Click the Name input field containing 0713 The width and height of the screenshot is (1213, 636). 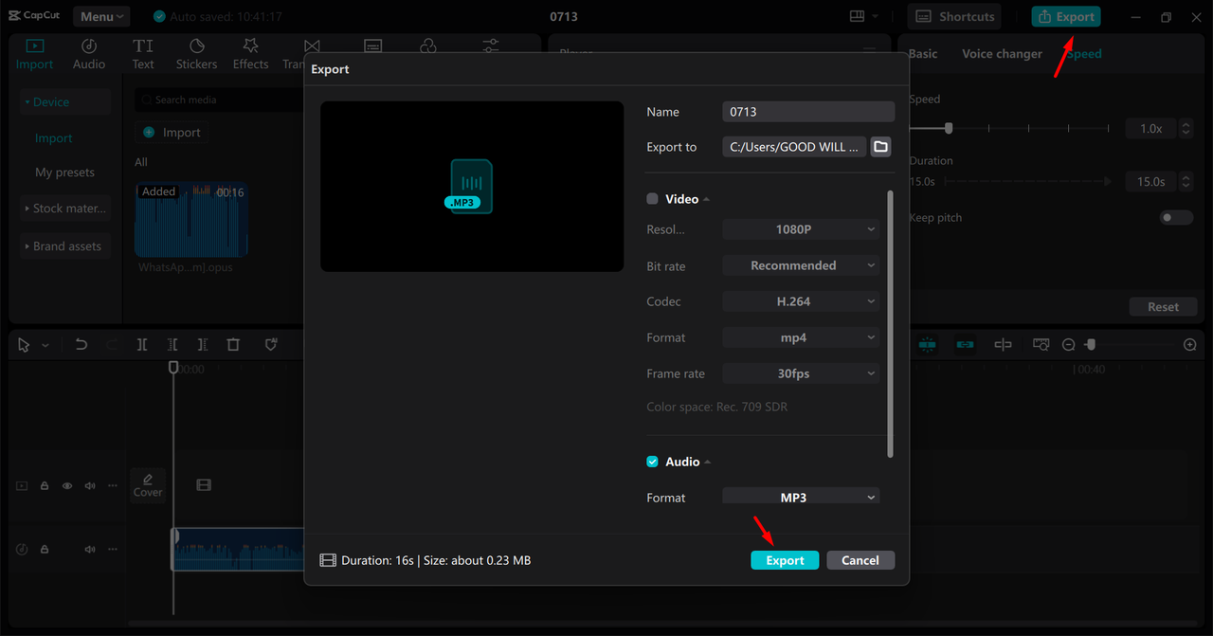click(x=808, y=112)
